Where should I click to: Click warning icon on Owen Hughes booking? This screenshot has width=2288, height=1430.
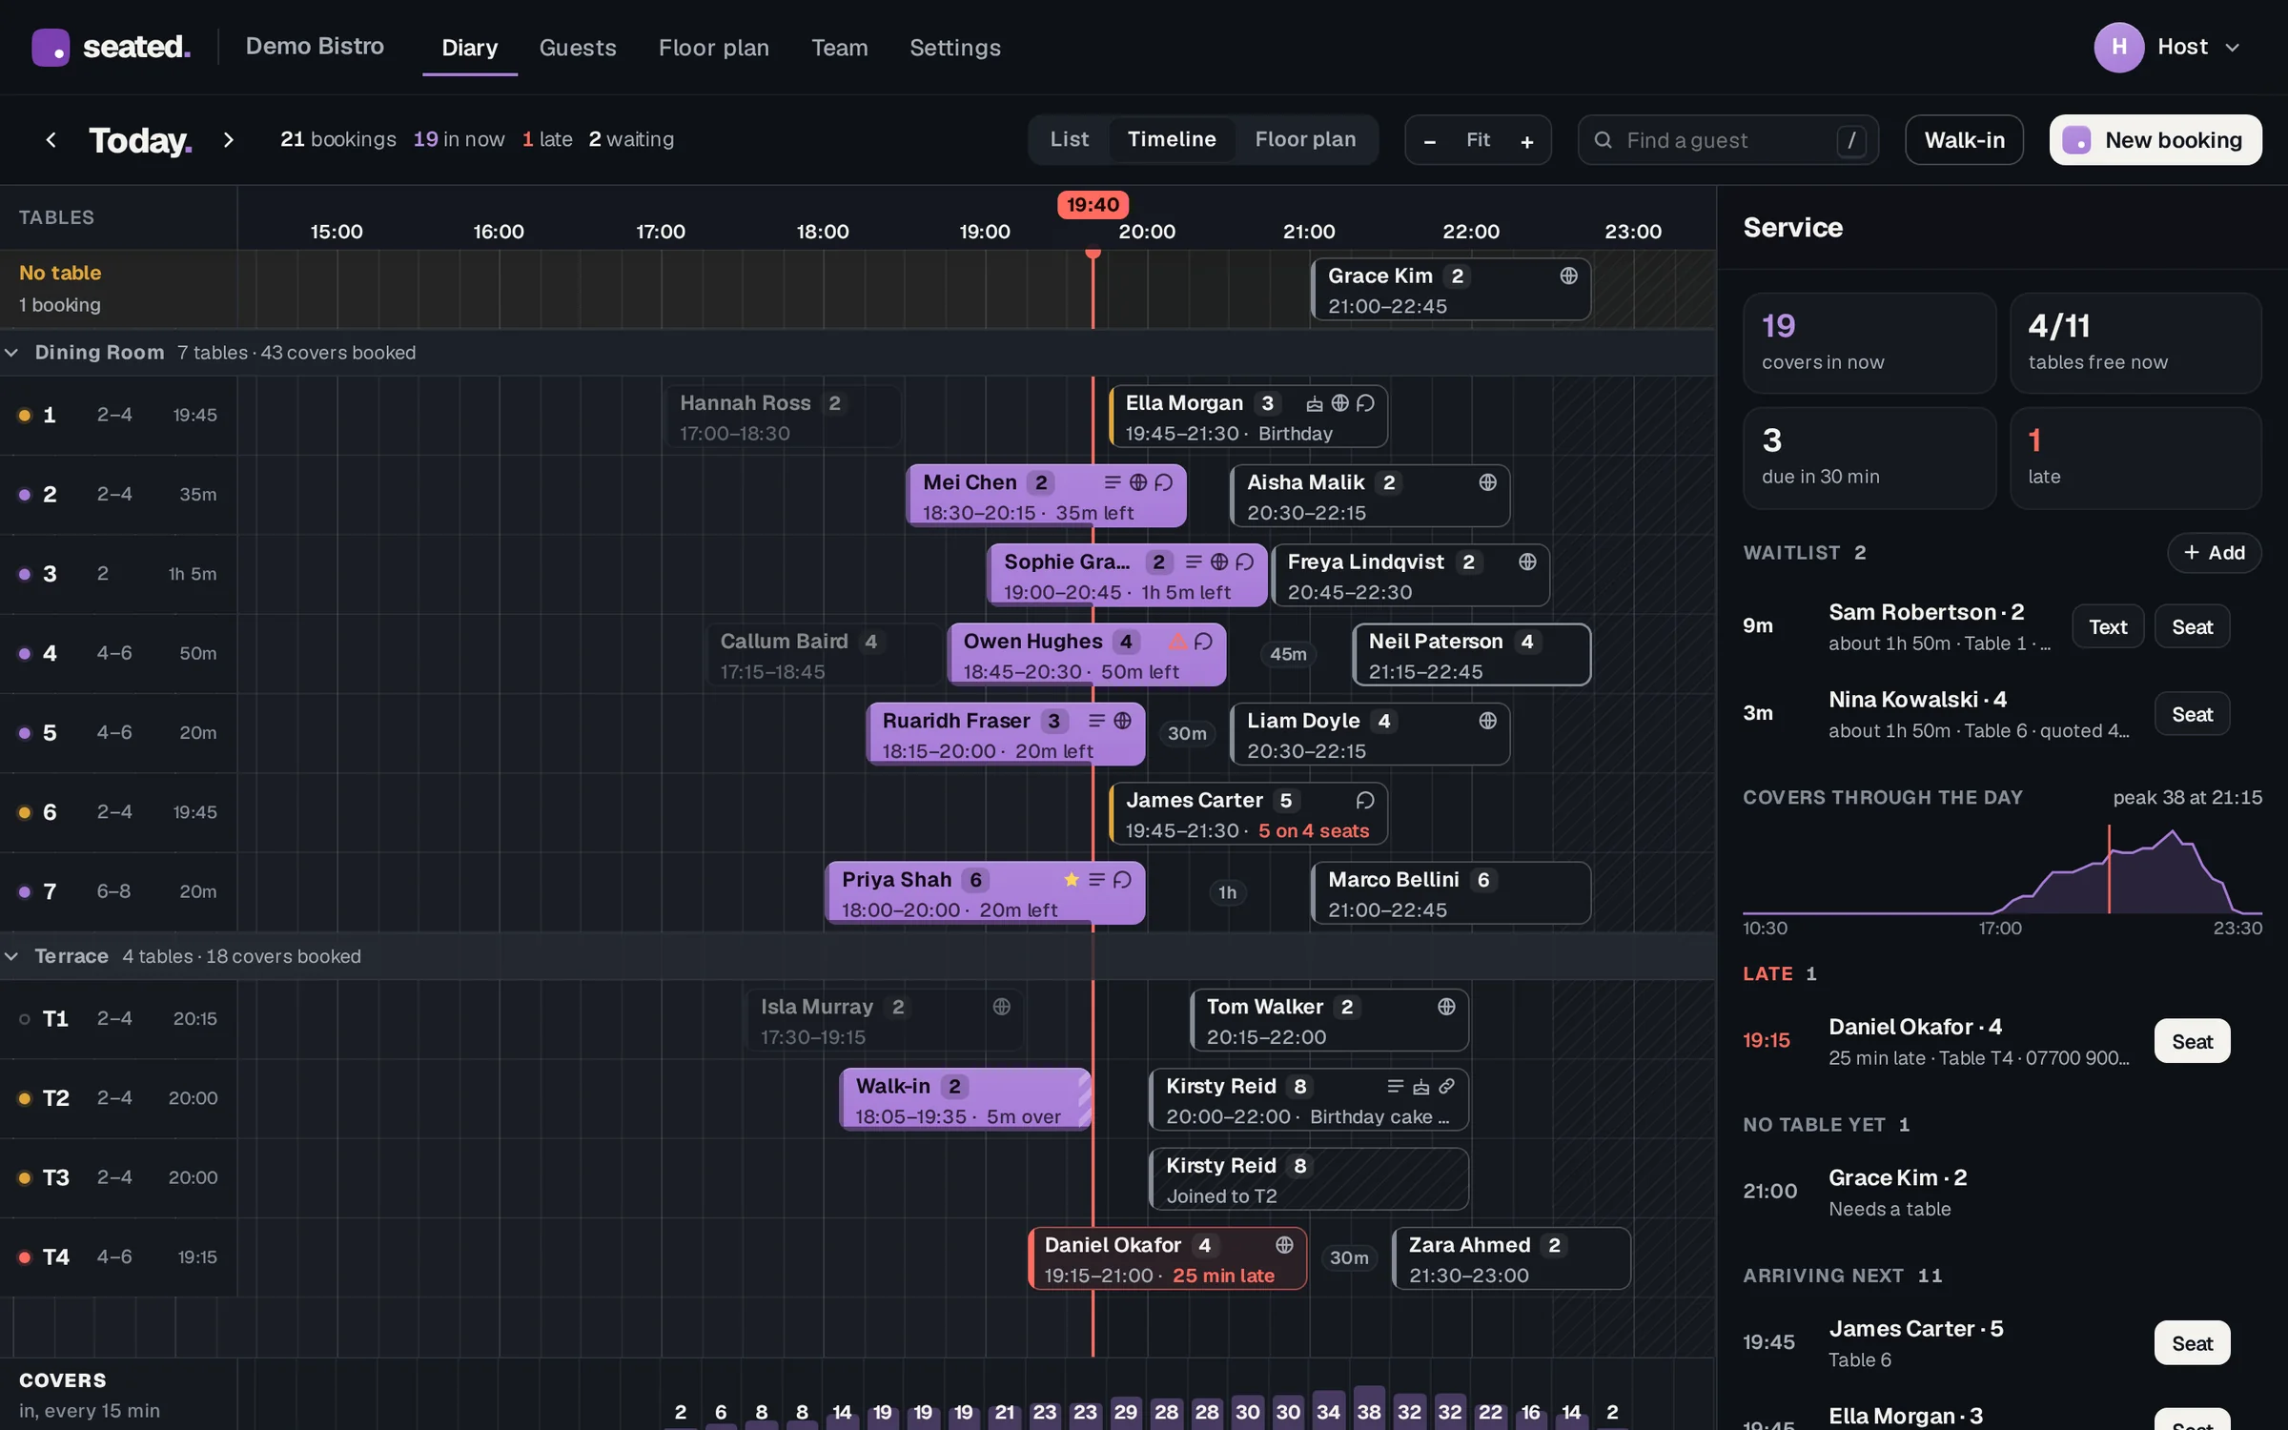1178,642
